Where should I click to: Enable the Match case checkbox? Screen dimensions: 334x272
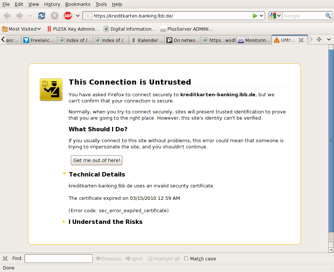click(x=186, y=259)
